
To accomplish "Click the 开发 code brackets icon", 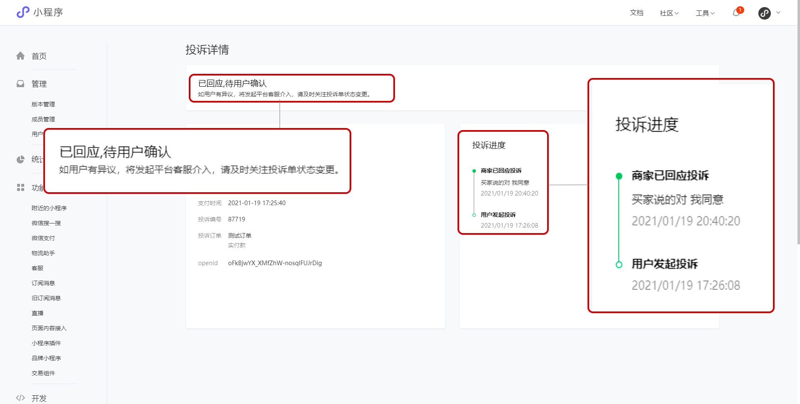I will tap(20, 398).
